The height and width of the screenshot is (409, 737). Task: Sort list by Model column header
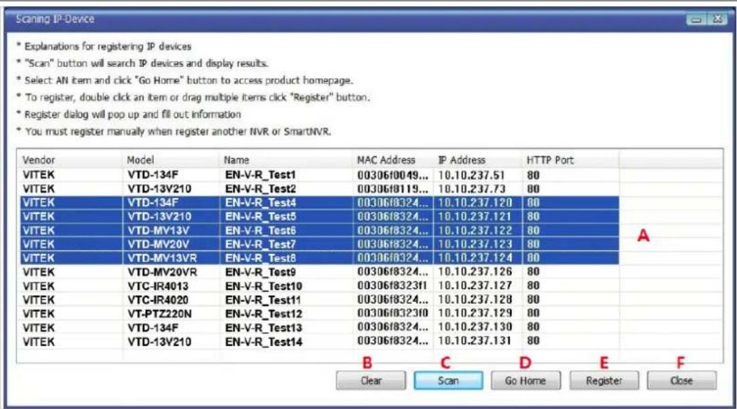[171, 160]
